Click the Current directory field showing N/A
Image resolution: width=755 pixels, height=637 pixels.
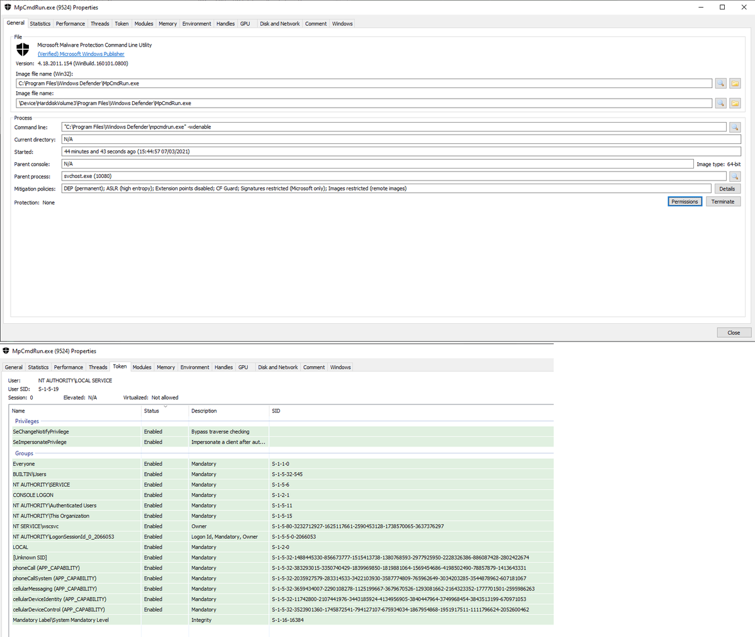tap(401, 140)
